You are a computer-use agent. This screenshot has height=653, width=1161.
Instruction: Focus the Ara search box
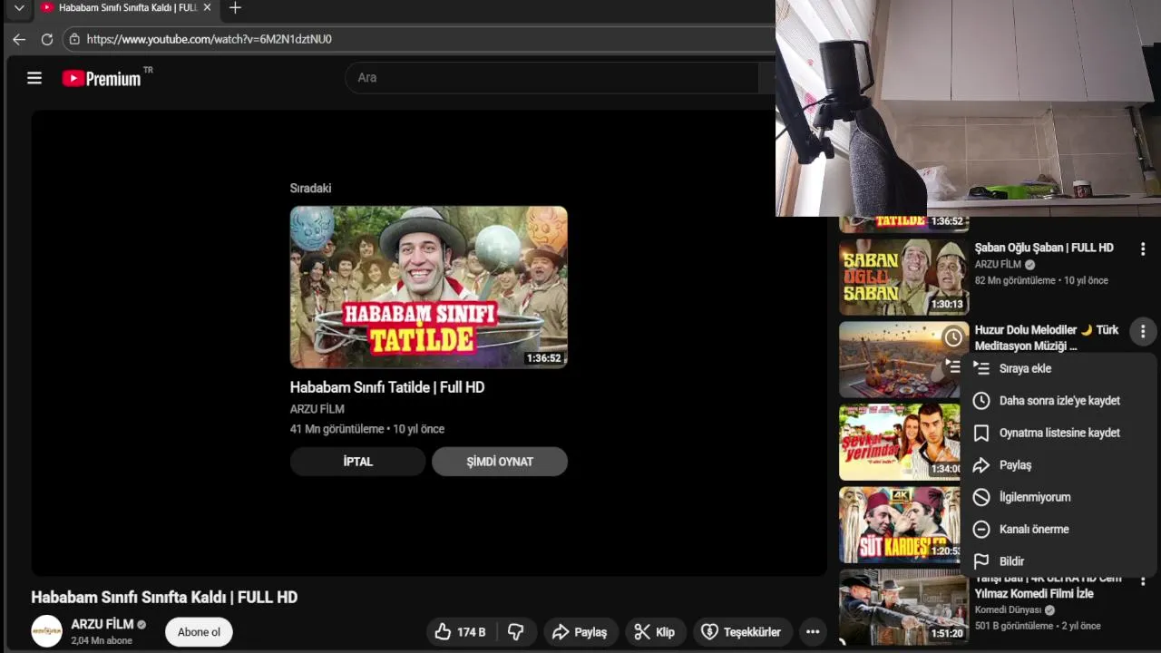click(551, 78)
